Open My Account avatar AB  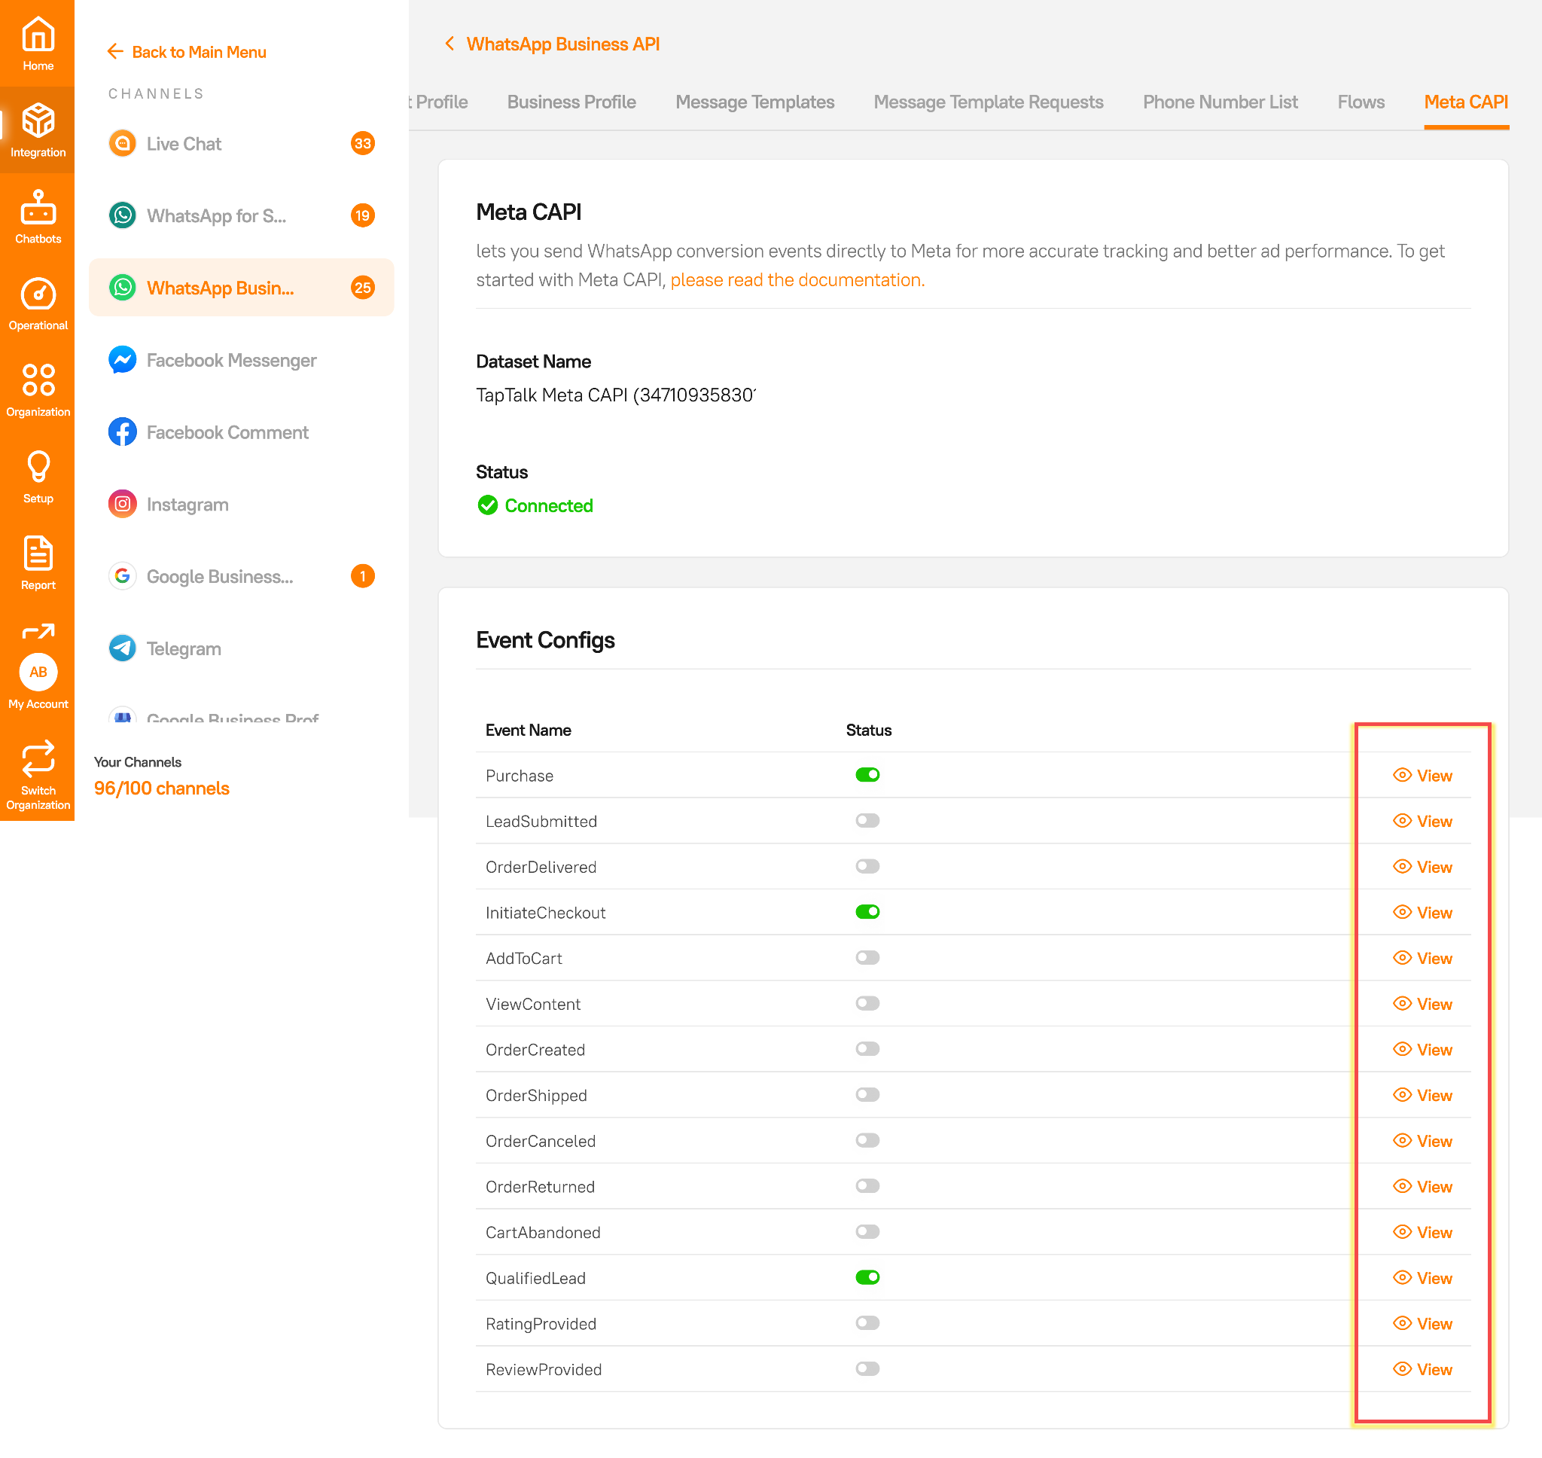tap(38, 673)
